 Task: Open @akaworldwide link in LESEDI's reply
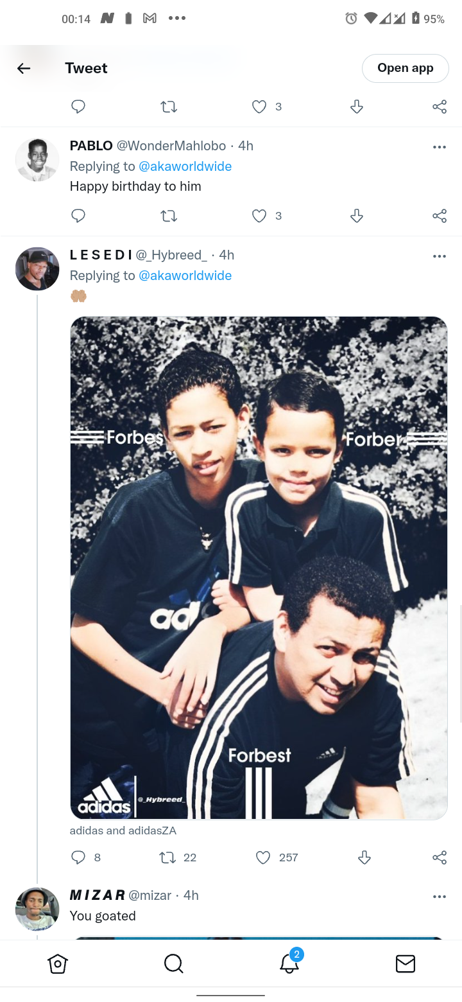point(185,276)
